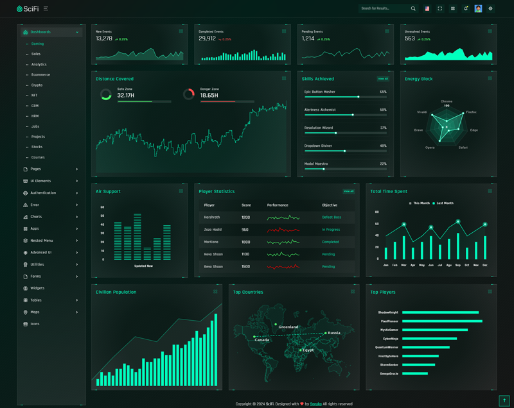Select Analytics in the Dashboards submenu
Viewport: 514px width, 408px height.
pyautogui.click(x=39, y=65)
